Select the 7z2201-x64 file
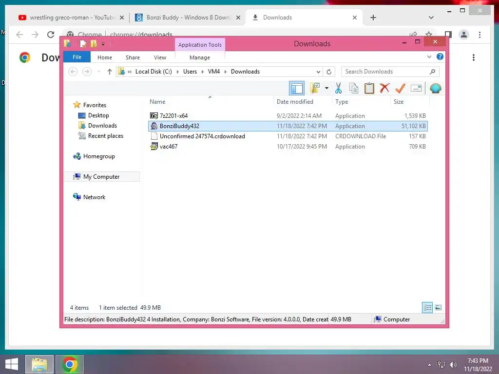The width and height of the screenshot is (499, 374). click(288, 116)
